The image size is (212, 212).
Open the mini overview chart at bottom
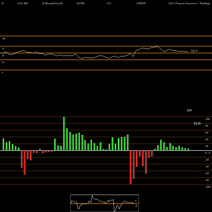[105, 203]
